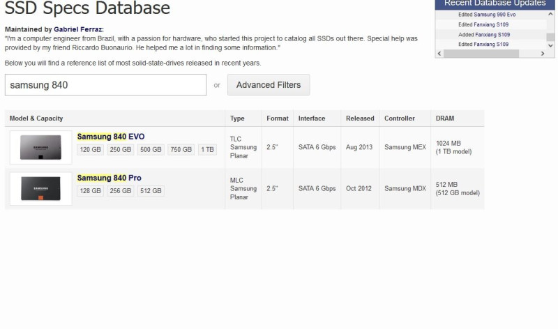Open the Samsung 840 EVO link
This screenshot has width=558, height=329.
pyautogui.click(x=111, y=137)
